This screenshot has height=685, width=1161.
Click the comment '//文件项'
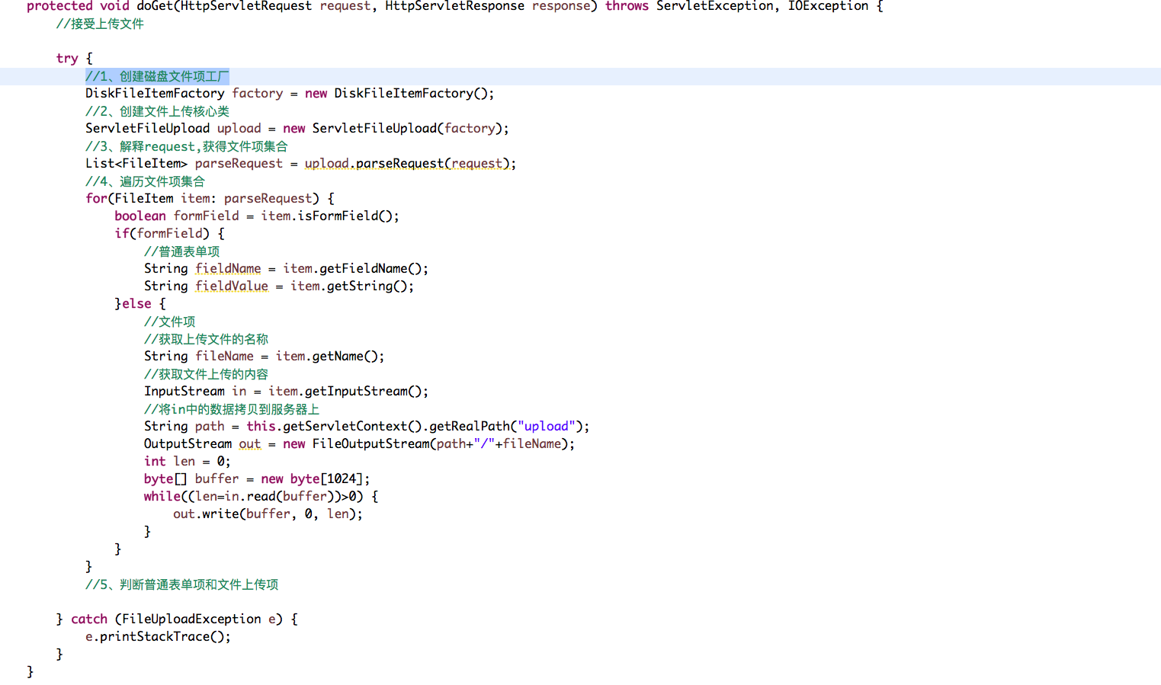[x=169, y=322]
